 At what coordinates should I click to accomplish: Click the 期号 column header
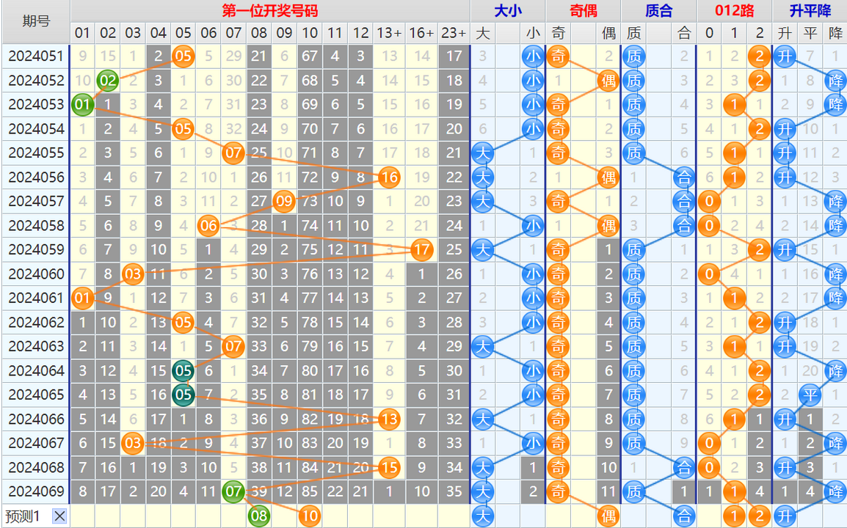(x=36, y=21)
